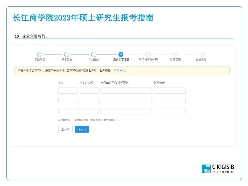Image resolution: width=248 pixels, height=186 pixels.
Task: Focus the third row 联系电话 input field
Action: click(x=169, y=111)
